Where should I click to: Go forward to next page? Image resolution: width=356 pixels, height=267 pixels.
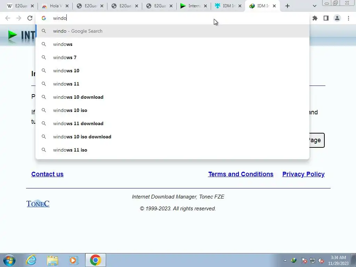coord(19,18)
